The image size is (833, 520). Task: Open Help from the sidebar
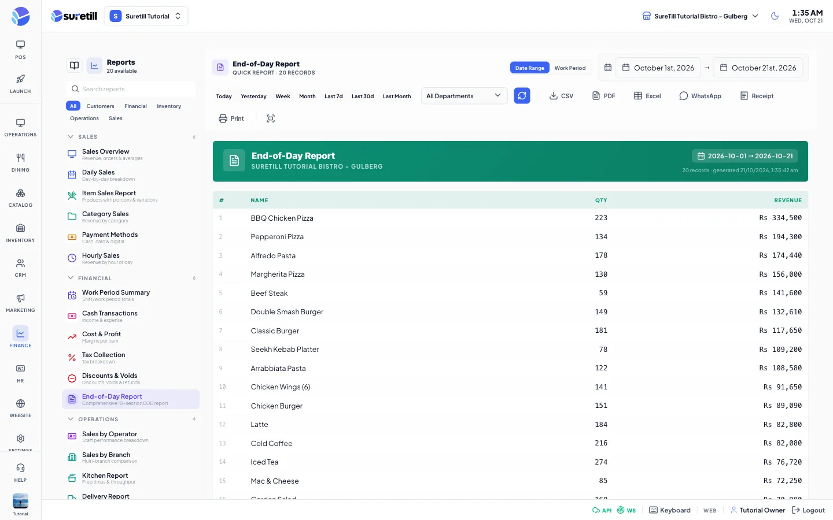pos(20,473)
